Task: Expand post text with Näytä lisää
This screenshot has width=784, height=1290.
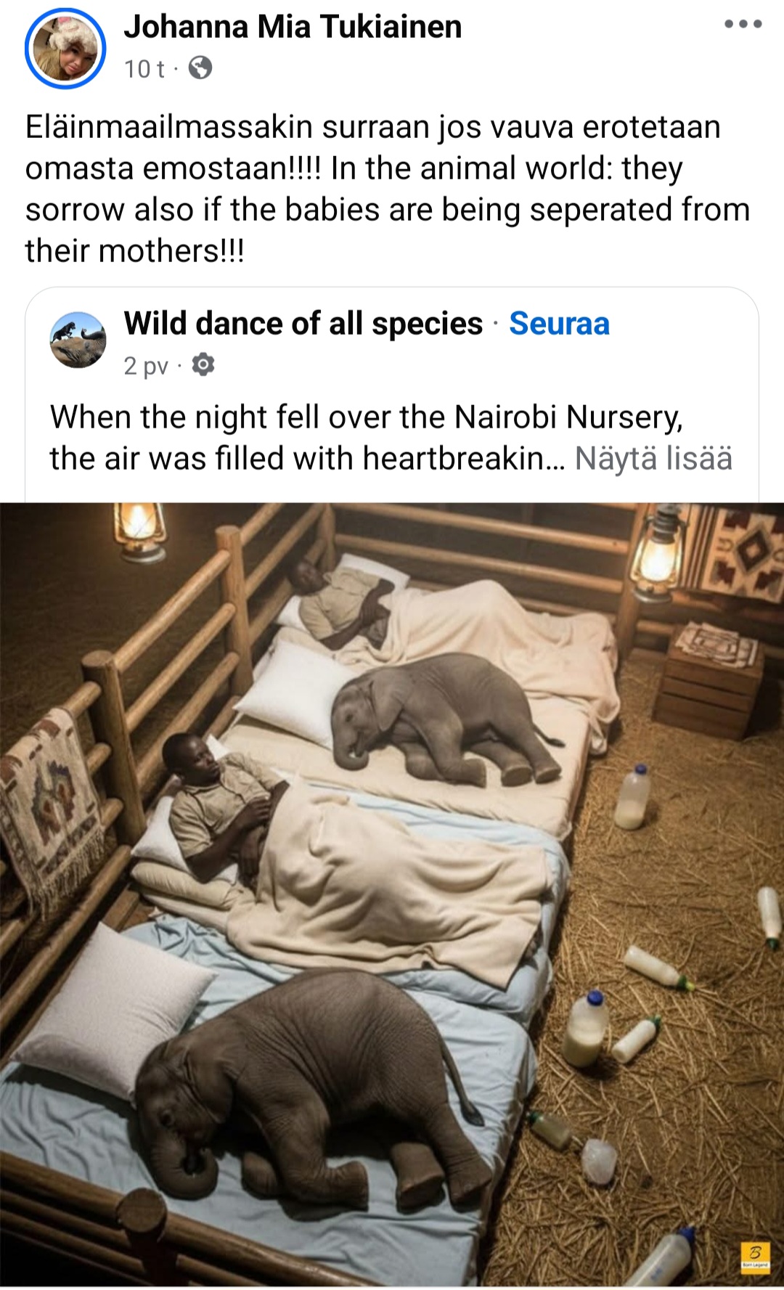Action: click(x=653, y=459)
